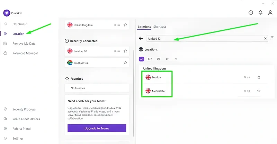277x144 pixels.
Task: Click the UK flag next to London, GB
Action: [70, 51]
